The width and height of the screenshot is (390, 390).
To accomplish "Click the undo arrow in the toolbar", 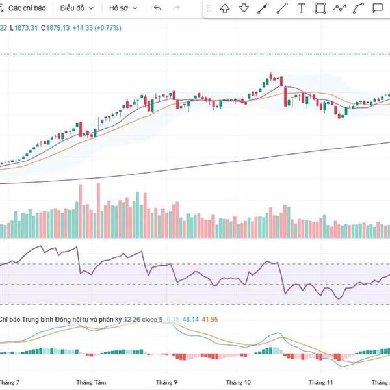I will point(157,9).
